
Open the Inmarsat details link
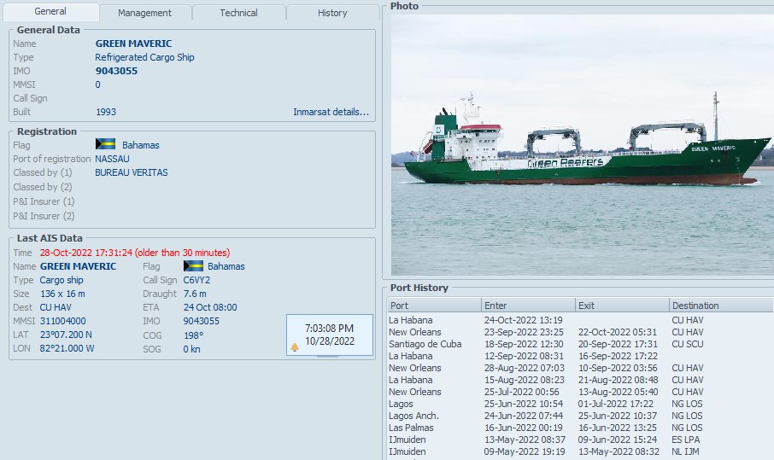331,112
